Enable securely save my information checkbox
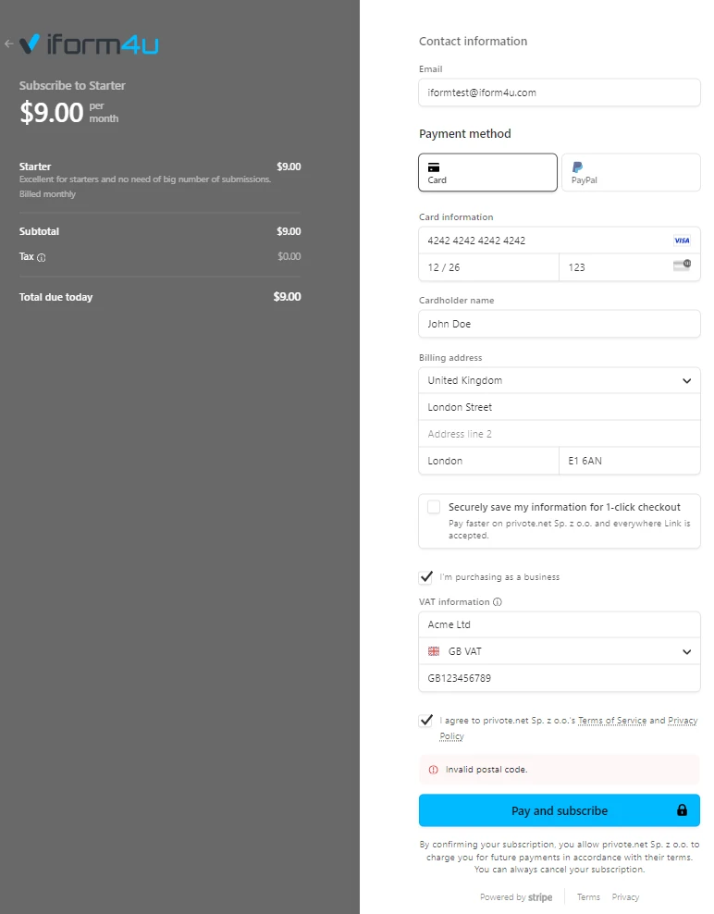This screenshot has height=914, width=714. click(x=434, y=507)
